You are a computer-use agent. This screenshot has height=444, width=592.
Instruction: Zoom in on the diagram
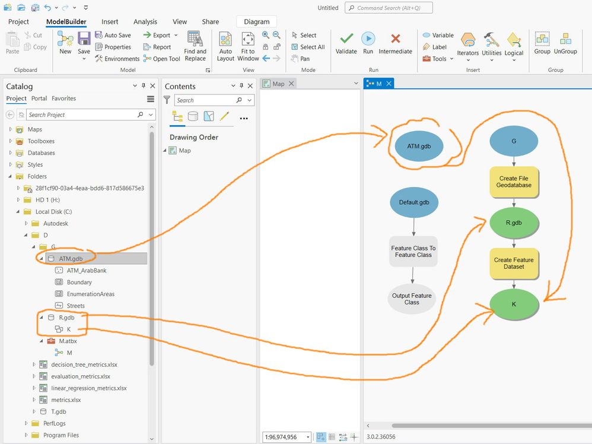pos(266,35)
